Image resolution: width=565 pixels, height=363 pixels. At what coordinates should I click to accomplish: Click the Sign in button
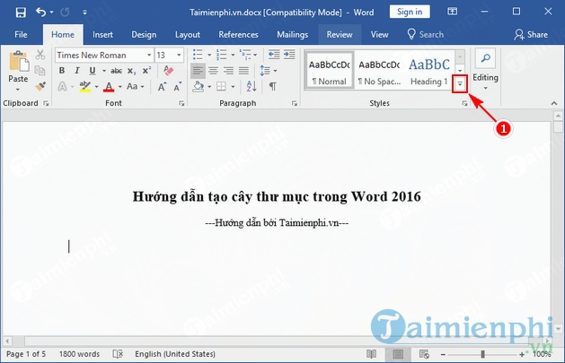(x=410, y=12)
